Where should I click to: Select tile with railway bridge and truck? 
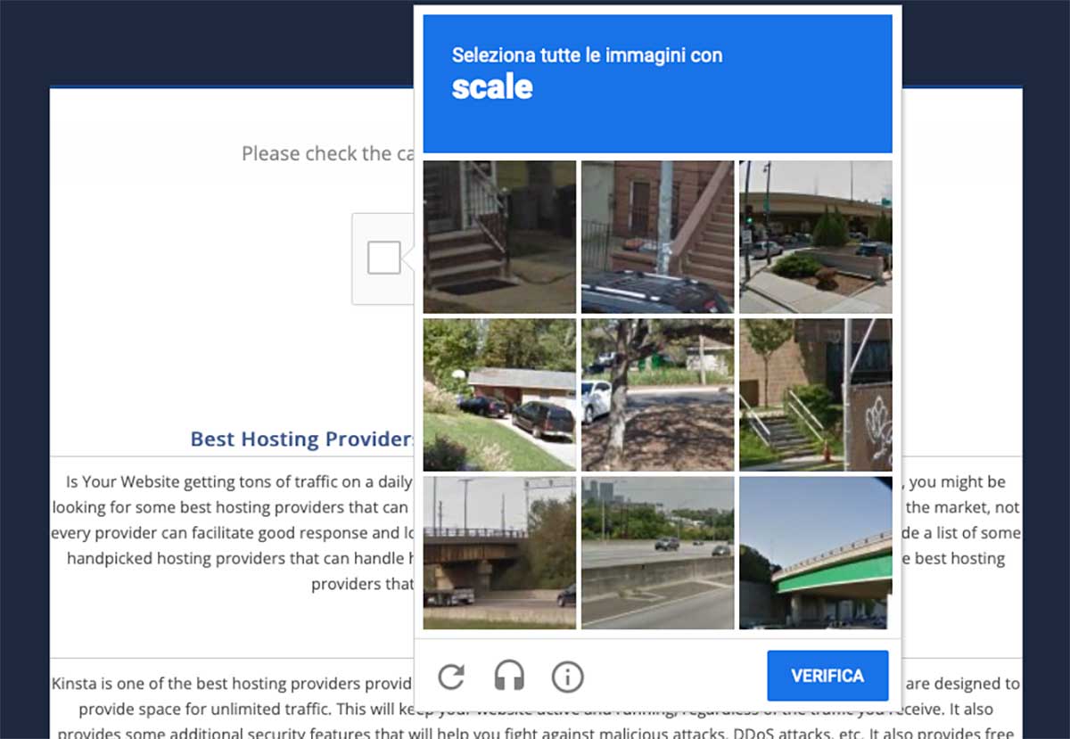499,553
